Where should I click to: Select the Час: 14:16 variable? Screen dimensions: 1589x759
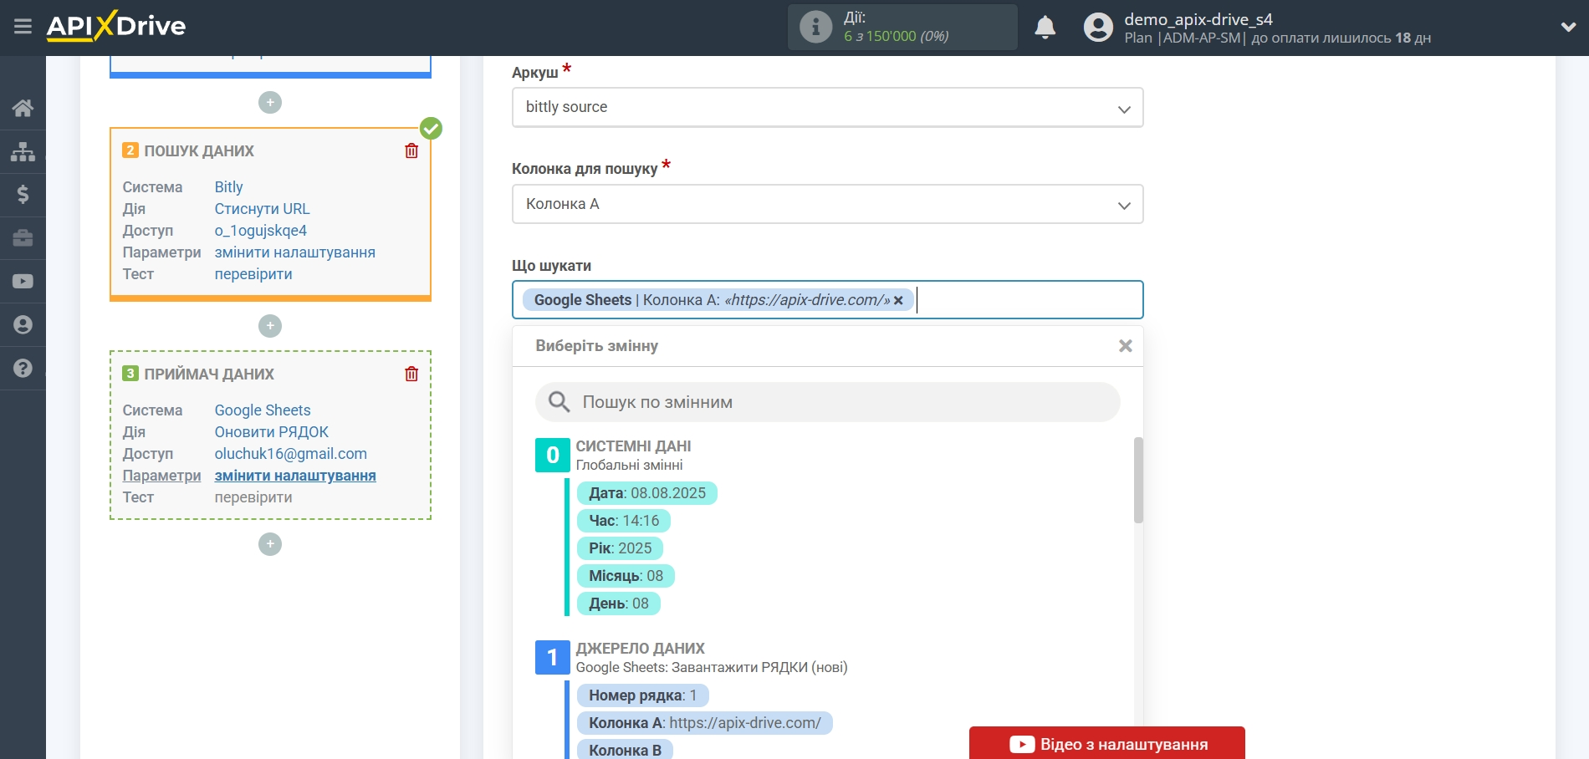tap(623, 521)
